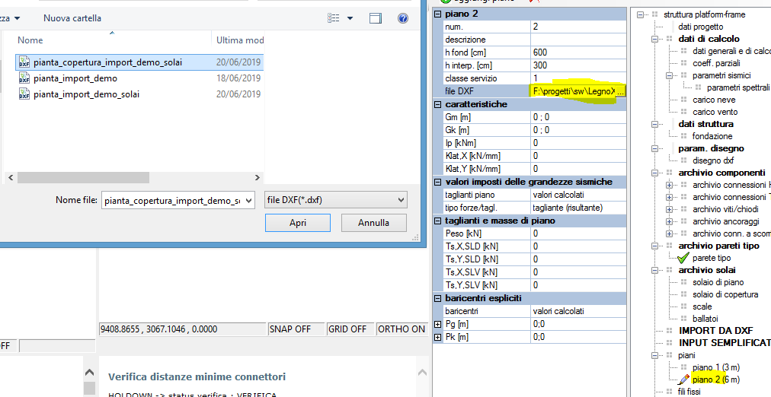Viewport: 771px width, 397px height.
Task: Sort files by Nome column header
Action: 30,40
